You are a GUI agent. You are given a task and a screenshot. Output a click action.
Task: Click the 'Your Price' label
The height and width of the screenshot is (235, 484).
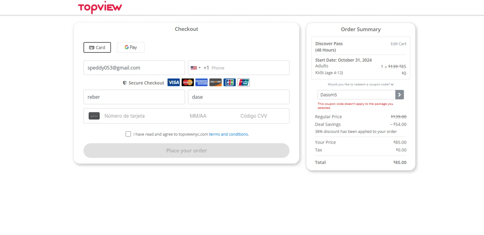[326, 142]
